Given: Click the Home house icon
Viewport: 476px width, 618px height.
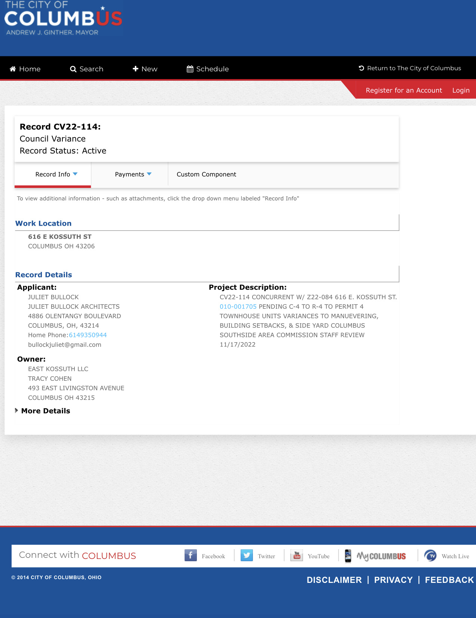Looking at the screenshot, I should [13, 69].
